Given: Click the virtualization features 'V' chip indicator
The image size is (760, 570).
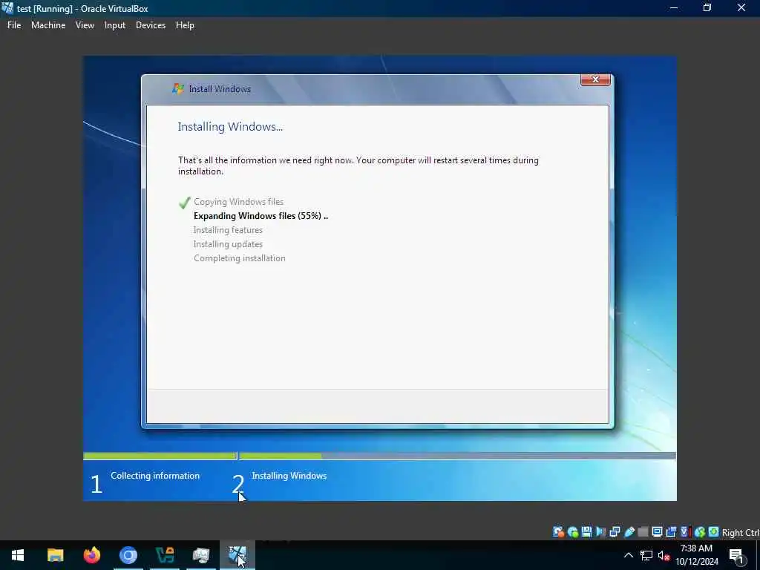Looking at the screenshot, I should [x=685, y=532].
